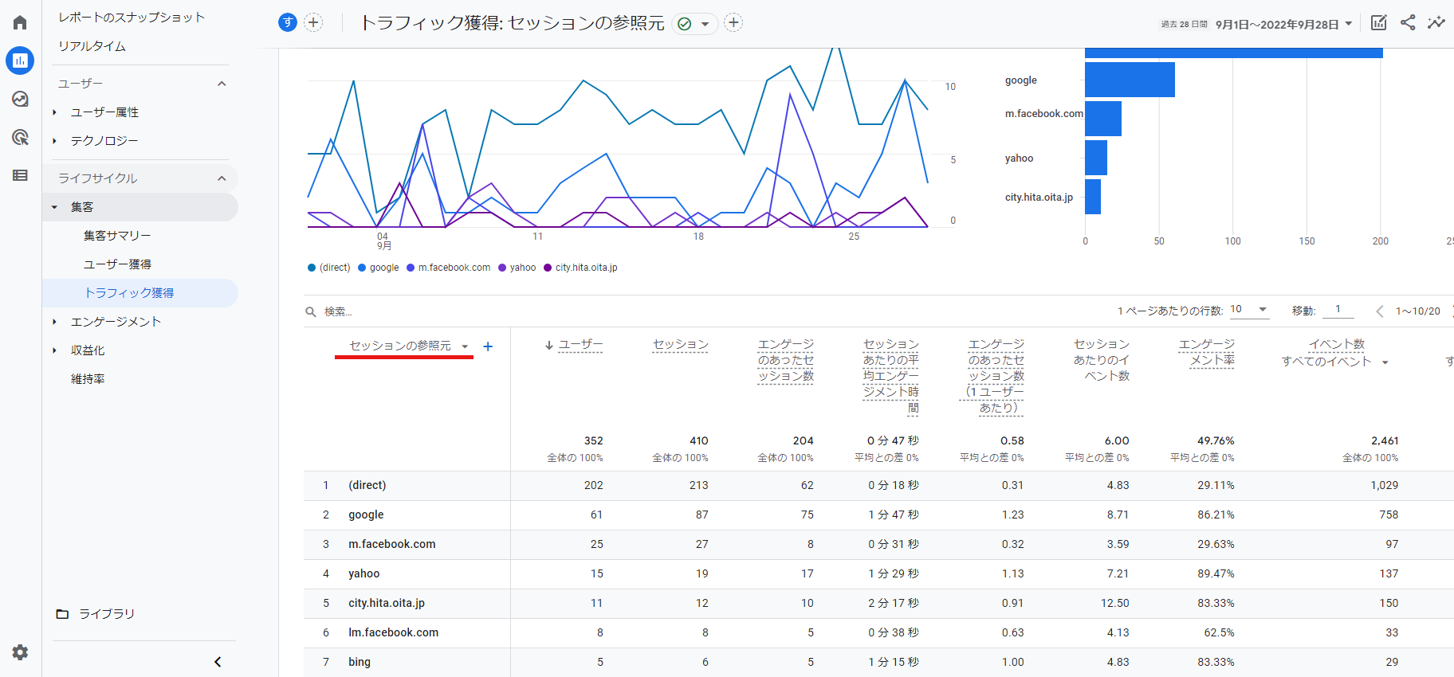Screen dimensions: 1454x677
Task: Open ライブラリ link in sidebar
Action: click(106, 614)
